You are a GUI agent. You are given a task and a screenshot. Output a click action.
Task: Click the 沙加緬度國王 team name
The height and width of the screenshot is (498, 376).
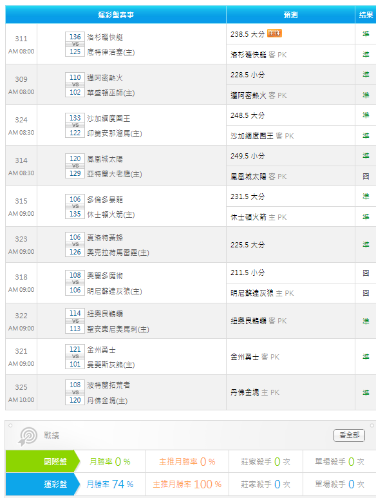click(x=109, y=119)
